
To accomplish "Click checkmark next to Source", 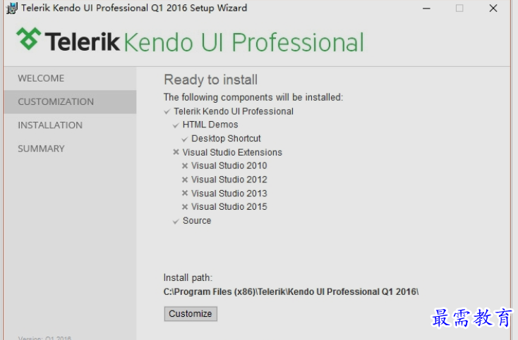I will click(176, 222).
